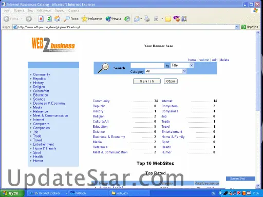The image size is (263, 197).
Task: Click the EN language indicator in tray
Action: click(213, 193)
